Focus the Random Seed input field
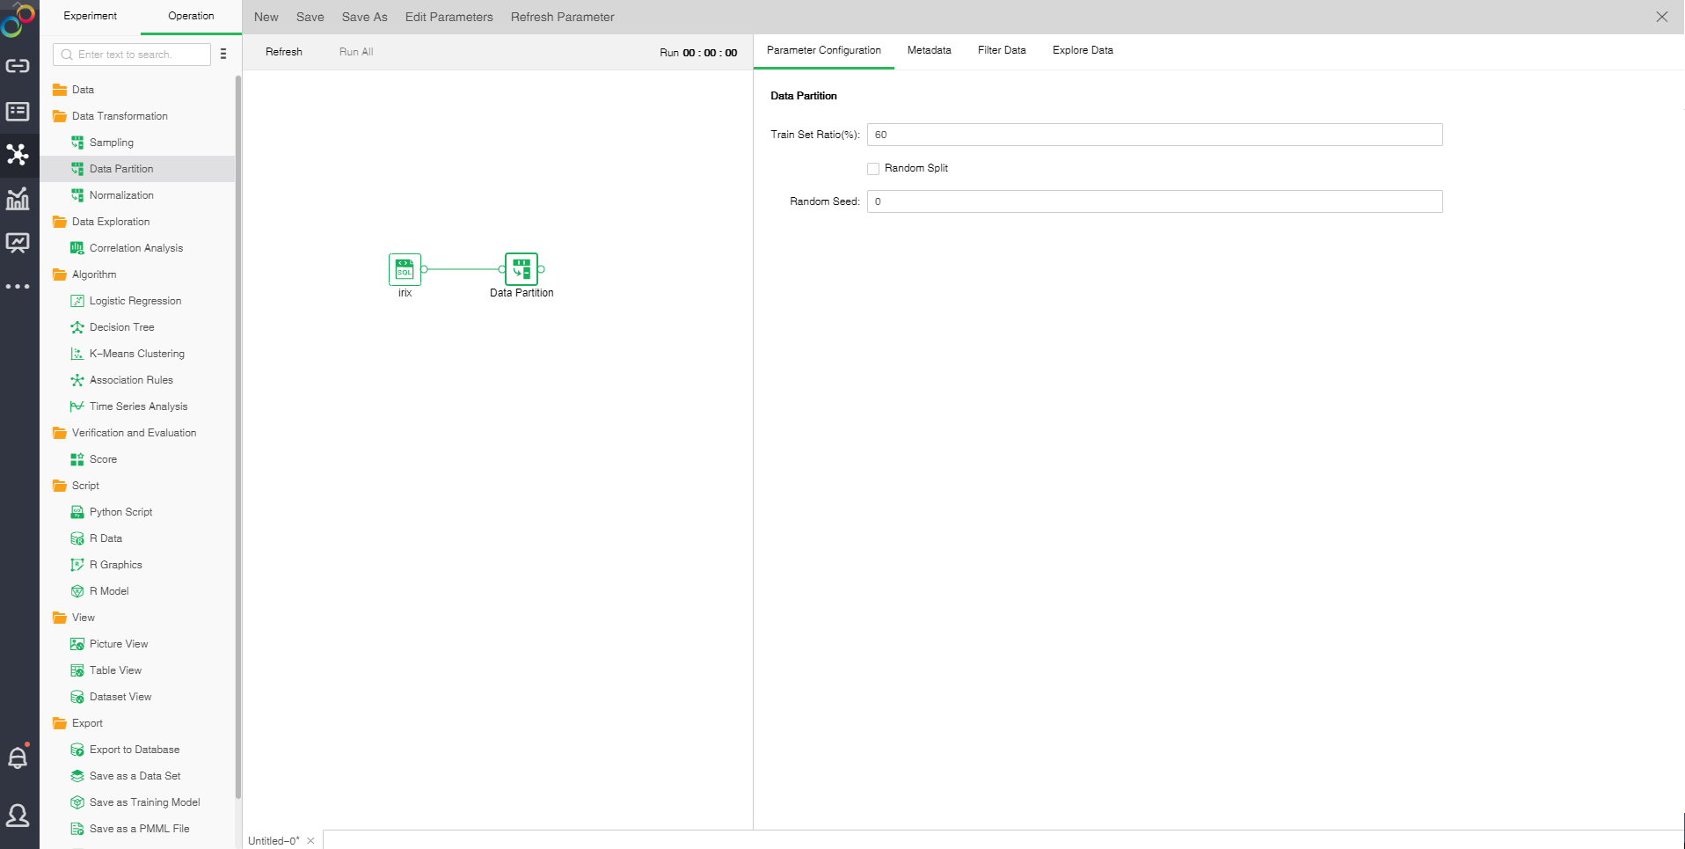Screen dimensions: 1685x849 tap(1155, 201)
